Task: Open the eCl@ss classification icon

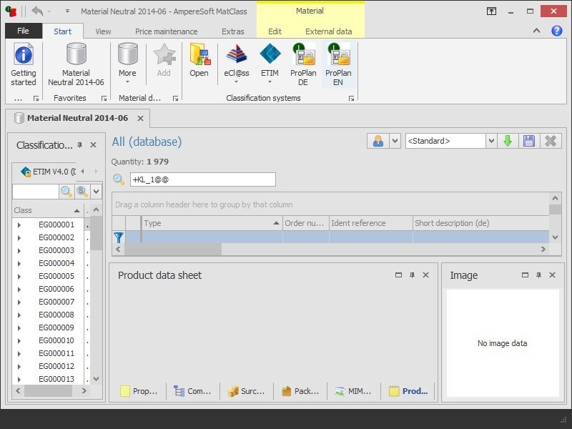Action: tap(237, 64)
